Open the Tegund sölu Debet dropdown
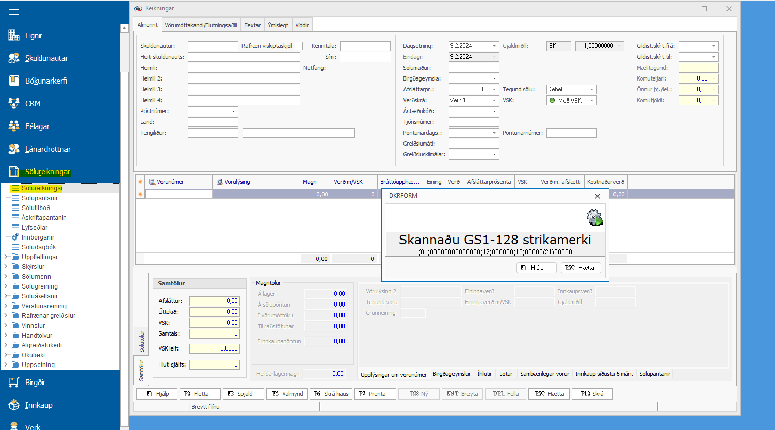The image size is (775, 430). click(591, 90)
